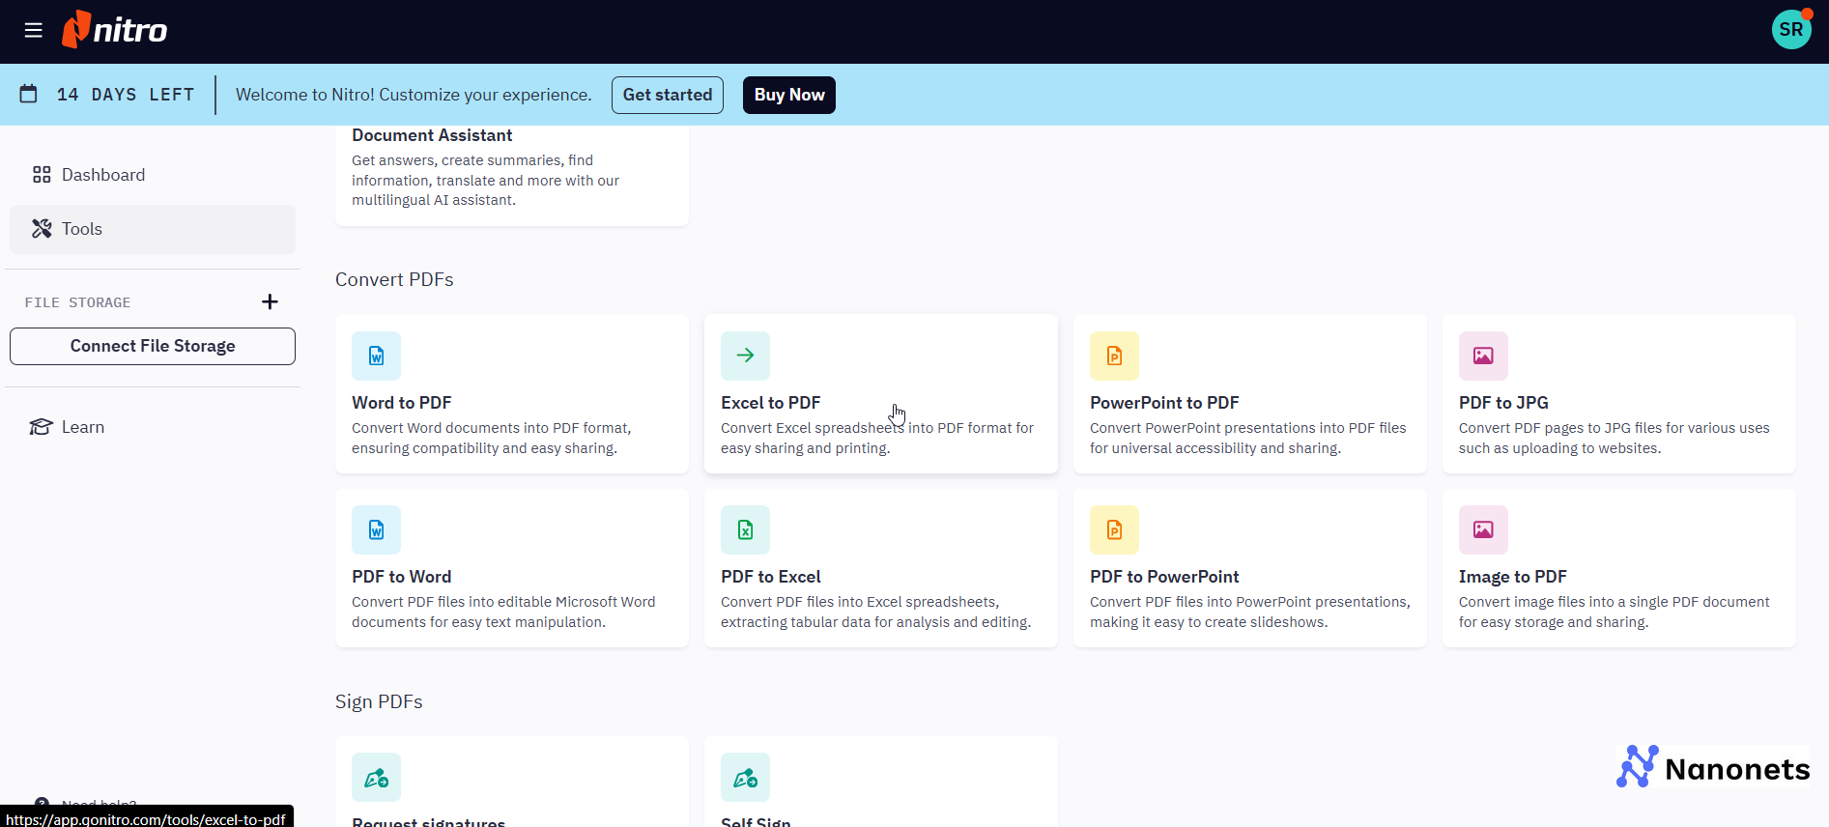Image resolution: width=1829 pixels, height=827 pixels.
Task: Click the Tools wrench icon in the sidebar
Action: (42, 229)
